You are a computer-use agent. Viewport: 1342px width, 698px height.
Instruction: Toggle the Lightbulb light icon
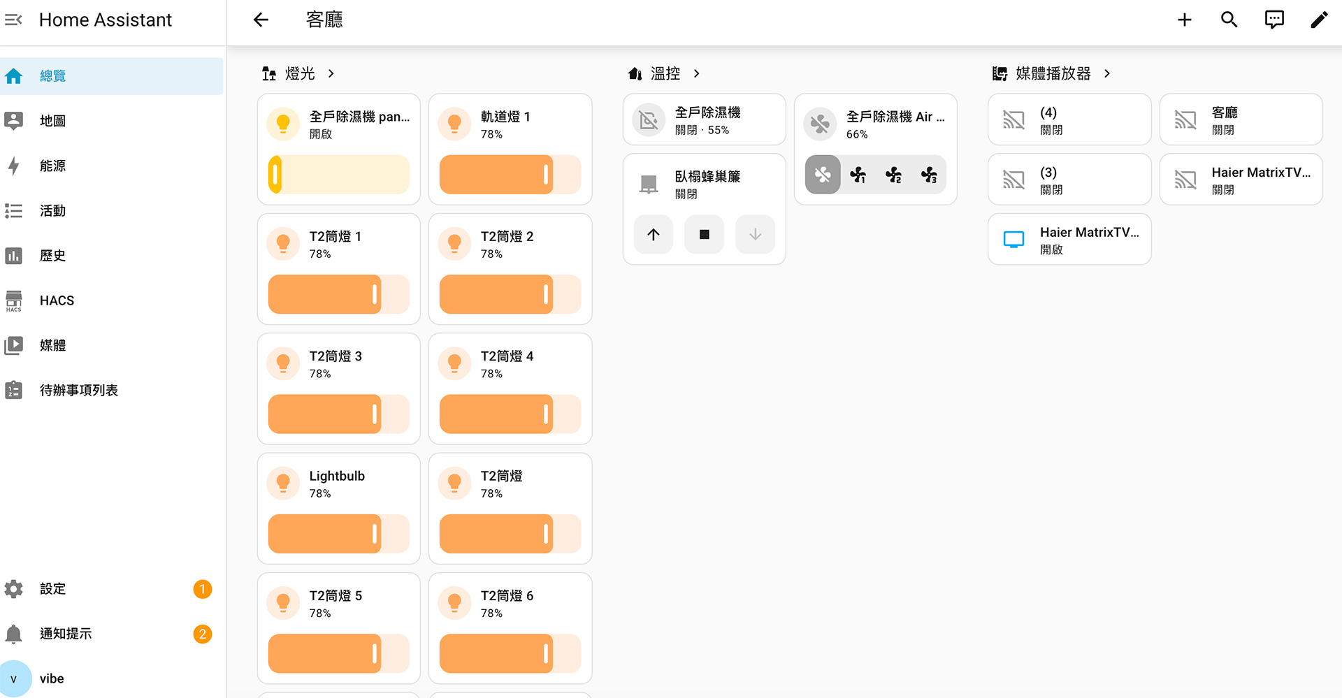(283, 483)
